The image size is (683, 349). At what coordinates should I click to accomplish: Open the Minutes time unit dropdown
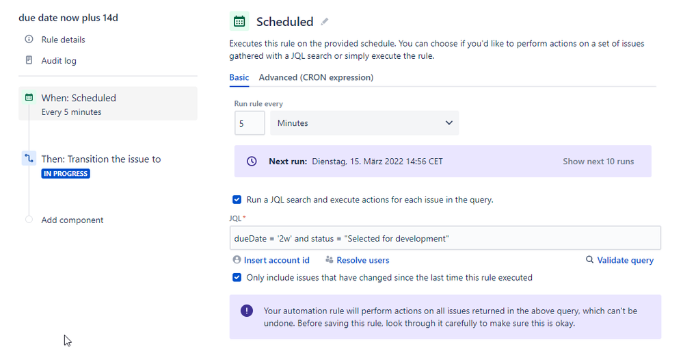(x=364, y=123)
